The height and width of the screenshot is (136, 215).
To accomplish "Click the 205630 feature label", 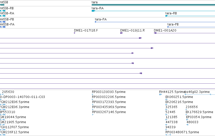I will (x=8, y=92).
